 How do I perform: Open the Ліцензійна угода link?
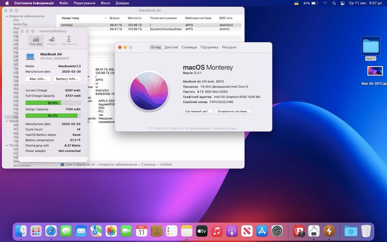click(x=225, y=129)
